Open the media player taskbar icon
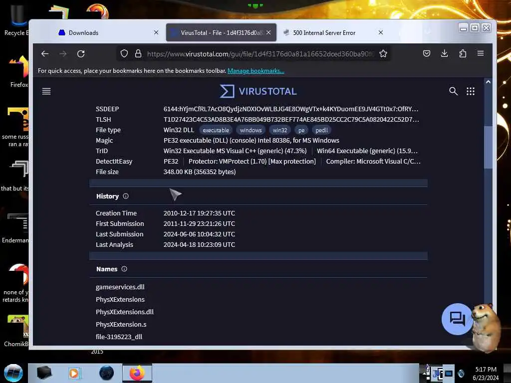This screenshot has height=383, width=511. (x=74, y=373)
